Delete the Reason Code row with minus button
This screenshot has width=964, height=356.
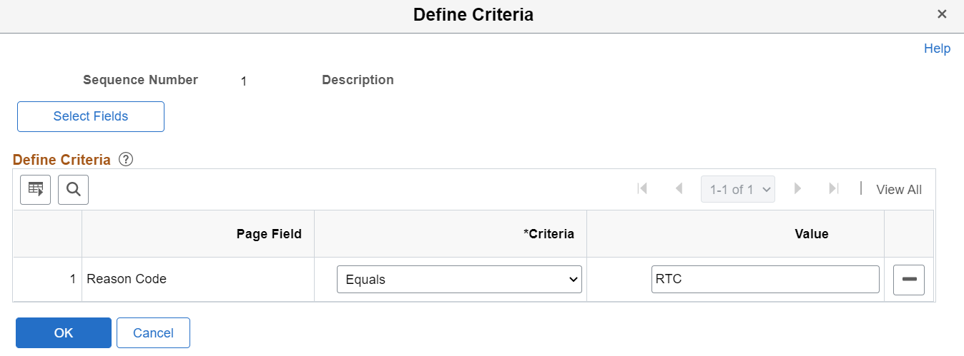909,280
